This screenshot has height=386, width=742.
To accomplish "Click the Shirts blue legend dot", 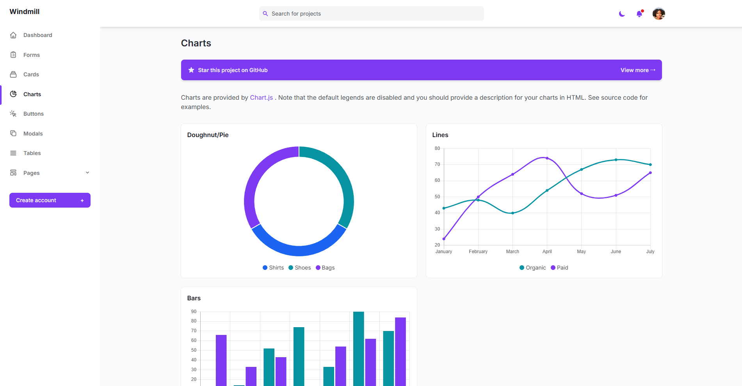I will (265, 268).
